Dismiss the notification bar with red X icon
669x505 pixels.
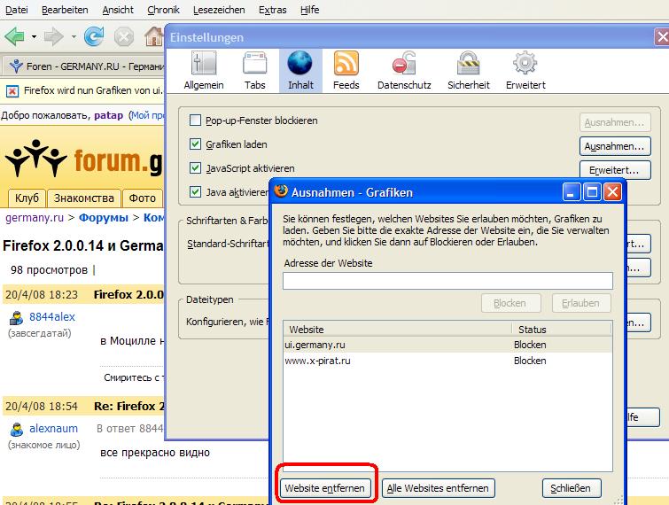pyautogui.click(x=12, y=91)
